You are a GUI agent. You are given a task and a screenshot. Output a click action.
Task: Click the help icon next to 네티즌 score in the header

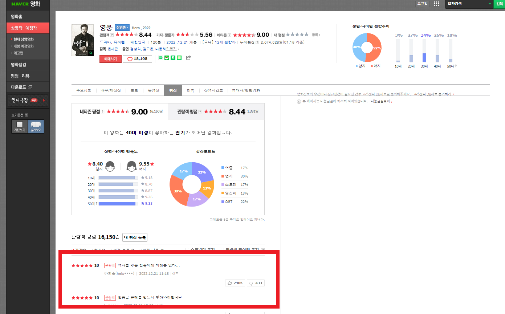tap(229, 35)
